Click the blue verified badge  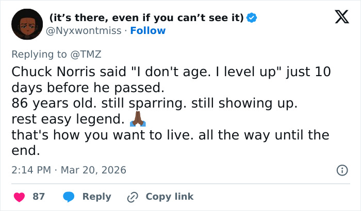coord(252,18)
